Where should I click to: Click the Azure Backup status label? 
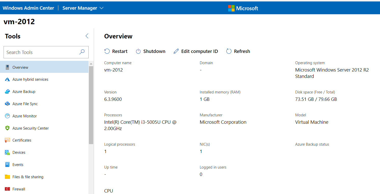pos(312,144)
